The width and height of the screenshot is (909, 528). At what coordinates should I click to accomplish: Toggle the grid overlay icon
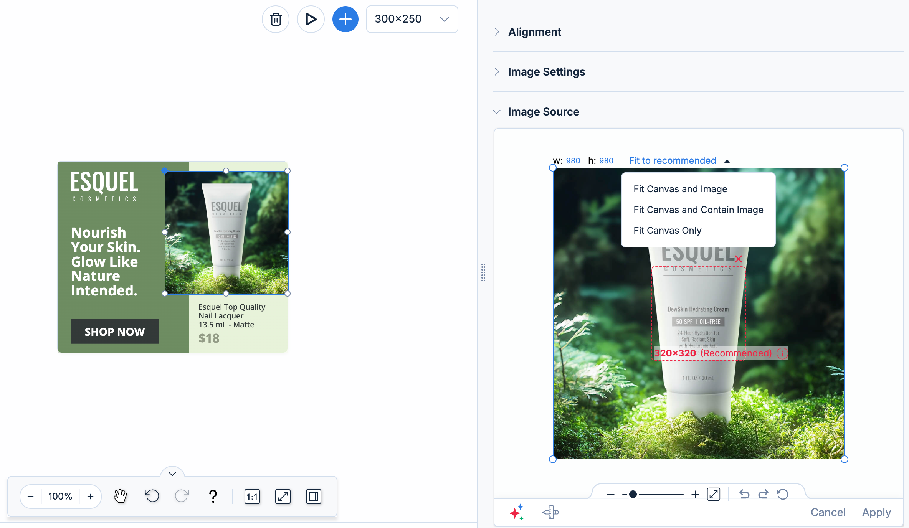click(x=314, y=497)
